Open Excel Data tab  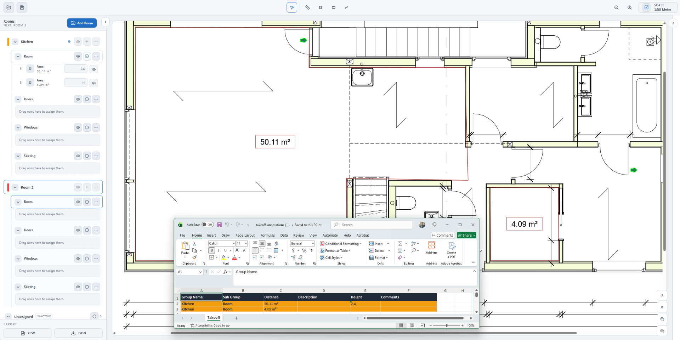pyautogui.click(x=284, y=235)
